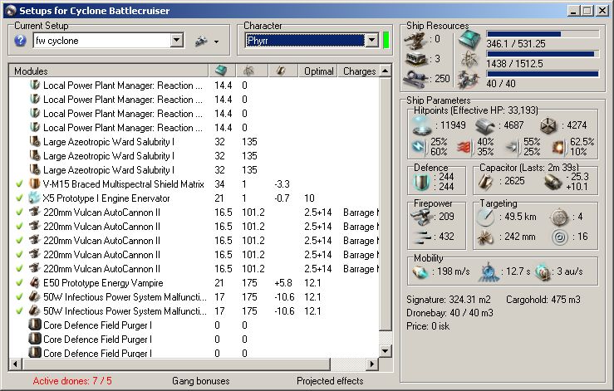The width and height of the screenshot is (614, 391).
Task: Click Active drones: 7 / 5 label
Action: coord(72,381)
